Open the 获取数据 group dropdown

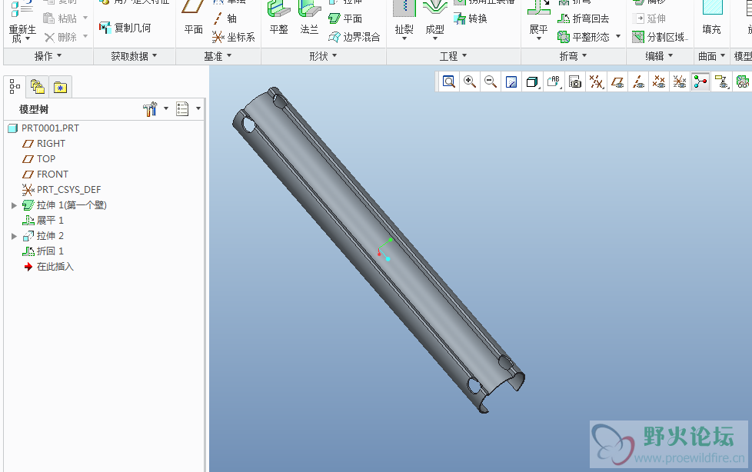coord(134,56)
